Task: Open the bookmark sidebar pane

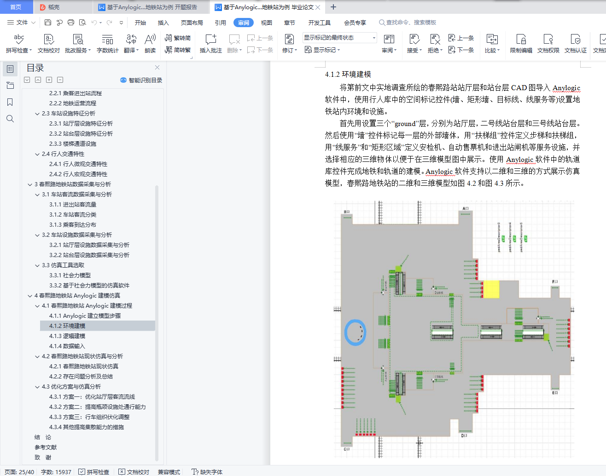Action: pyautogui.click(x=10, y=102)
